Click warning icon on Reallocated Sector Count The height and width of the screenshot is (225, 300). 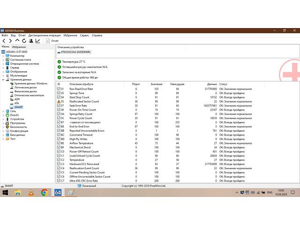[59, 101]
